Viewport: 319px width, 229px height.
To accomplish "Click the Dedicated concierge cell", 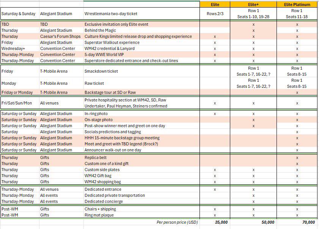I will coord(141,201).
